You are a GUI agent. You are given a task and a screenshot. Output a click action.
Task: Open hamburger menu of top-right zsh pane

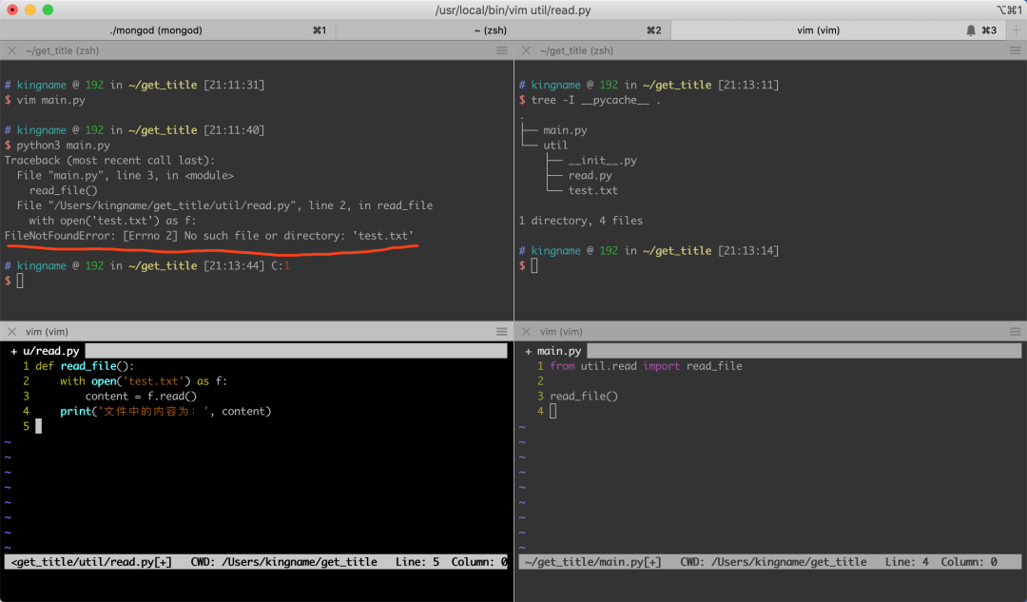1016,50
